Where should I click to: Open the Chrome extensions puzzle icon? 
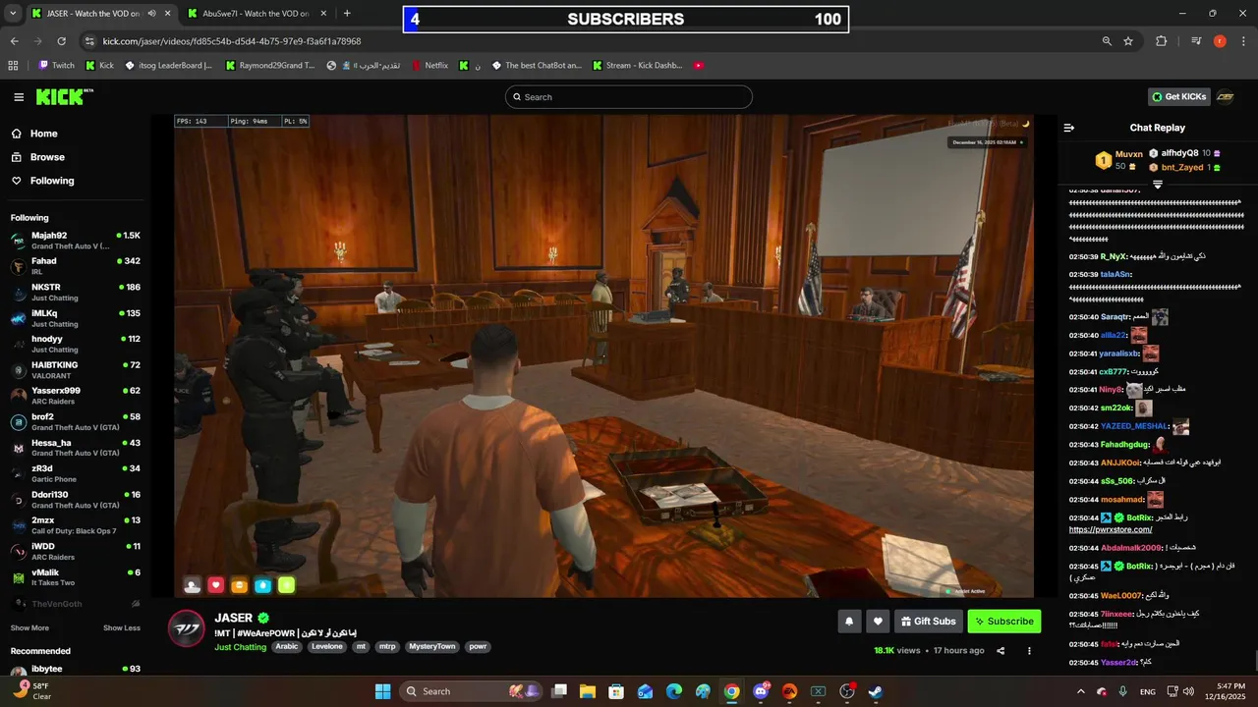pyautogui.click(x=1162, y=41)
